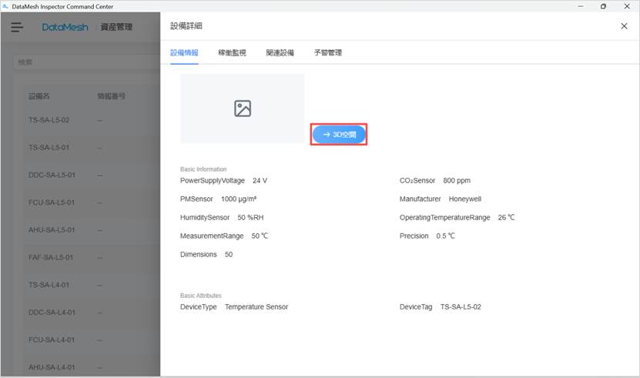Screen dimensions: 640x378
Task: Select the 設備情報 tab
Action: click(x=184, y=53)
